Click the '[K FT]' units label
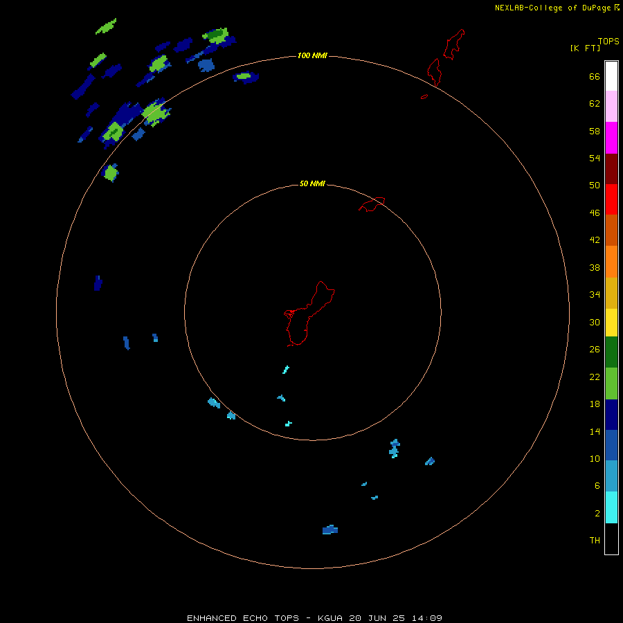623x623 pixels. pyautogui.click(x=585, y=48)
